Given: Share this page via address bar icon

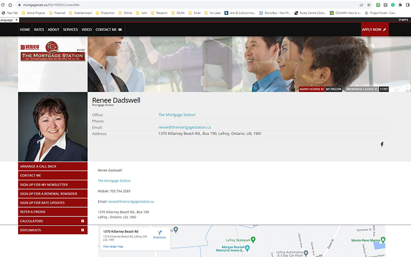Looking at the screenshot, I should coord(362,5).
